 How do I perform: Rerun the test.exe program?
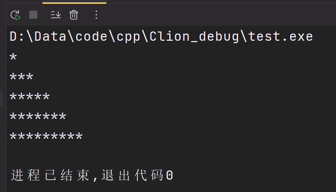pyautogui.click(x=15, y=15)
